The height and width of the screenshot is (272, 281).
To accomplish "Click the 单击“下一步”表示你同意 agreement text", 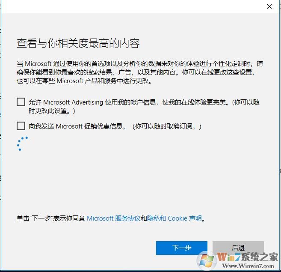I will coord(51,218).
